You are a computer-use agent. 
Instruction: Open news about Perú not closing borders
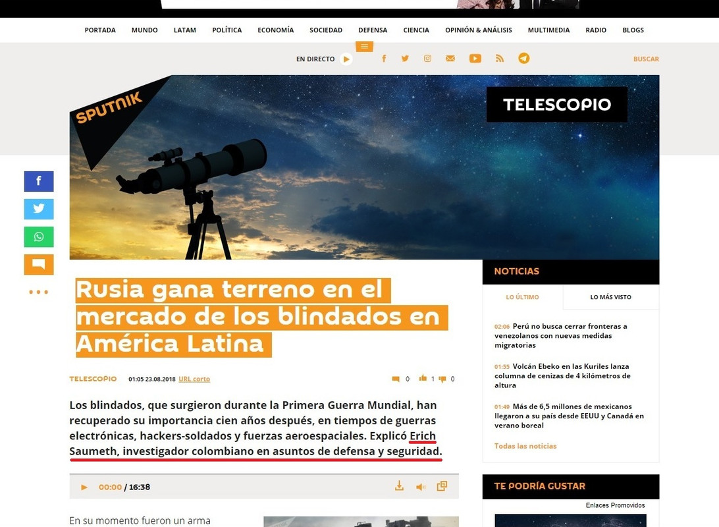click(561, 336)
